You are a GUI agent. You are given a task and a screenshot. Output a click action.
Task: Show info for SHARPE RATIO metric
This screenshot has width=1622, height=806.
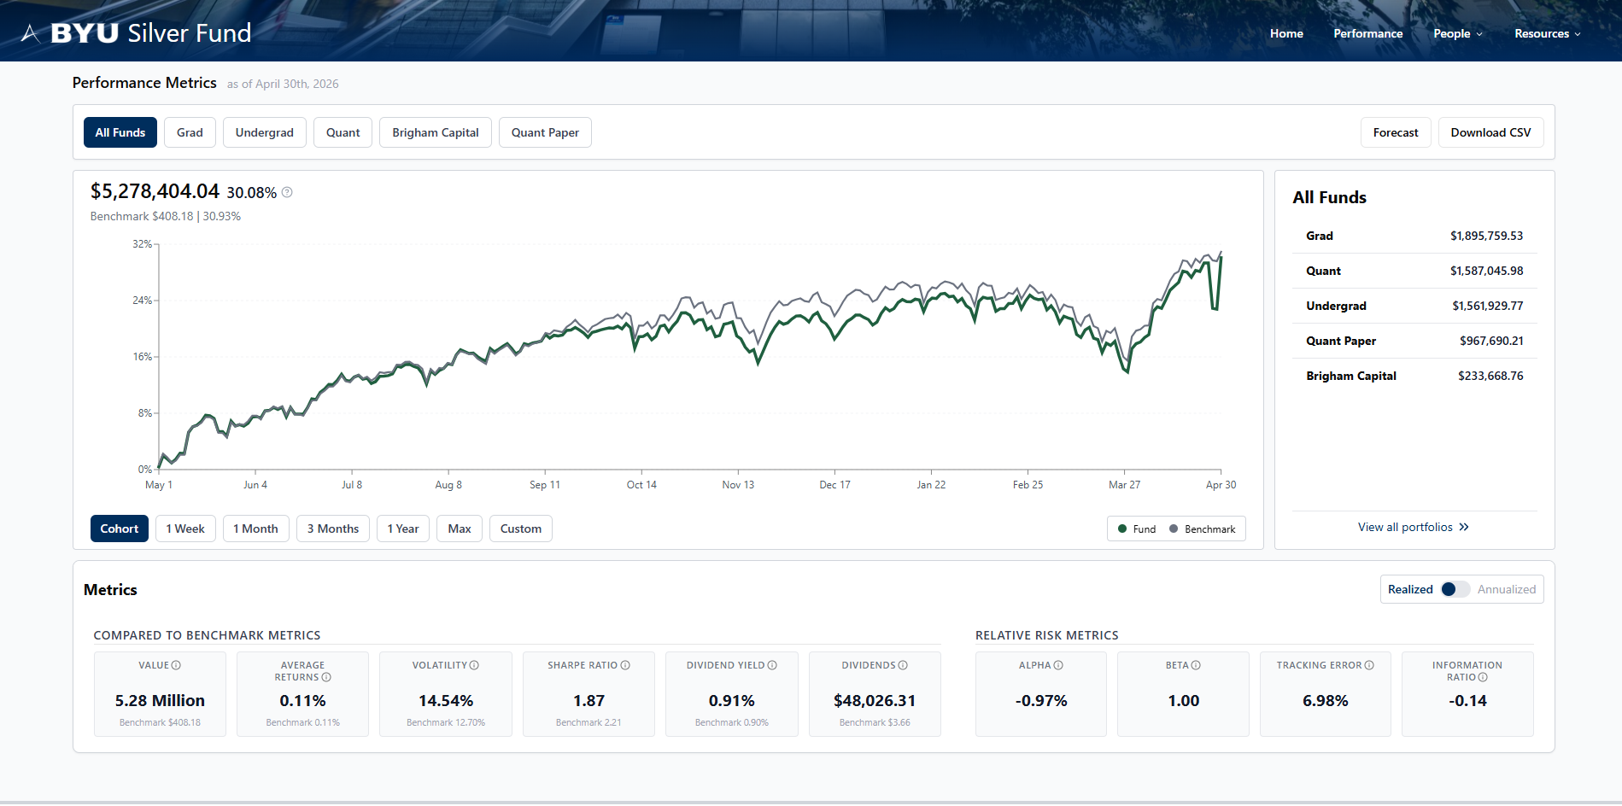[625, 665]
